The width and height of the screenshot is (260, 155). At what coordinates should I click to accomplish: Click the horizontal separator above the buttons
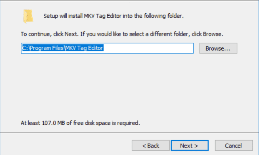click(x=129, y=132)
